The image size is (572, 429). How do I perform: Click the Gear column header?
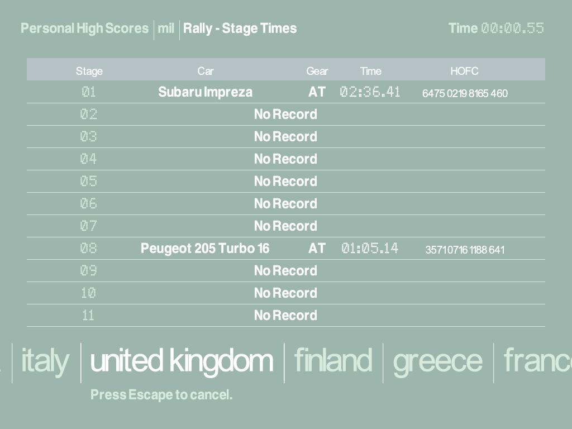click(x=317, y=71)
